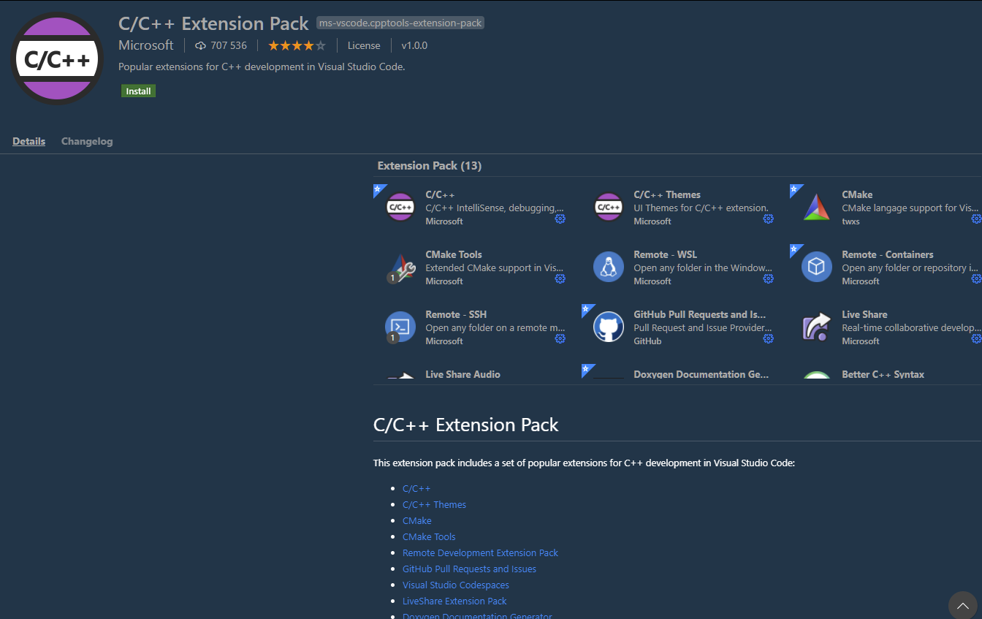Click the 707 536 install count

coord(229,45)
